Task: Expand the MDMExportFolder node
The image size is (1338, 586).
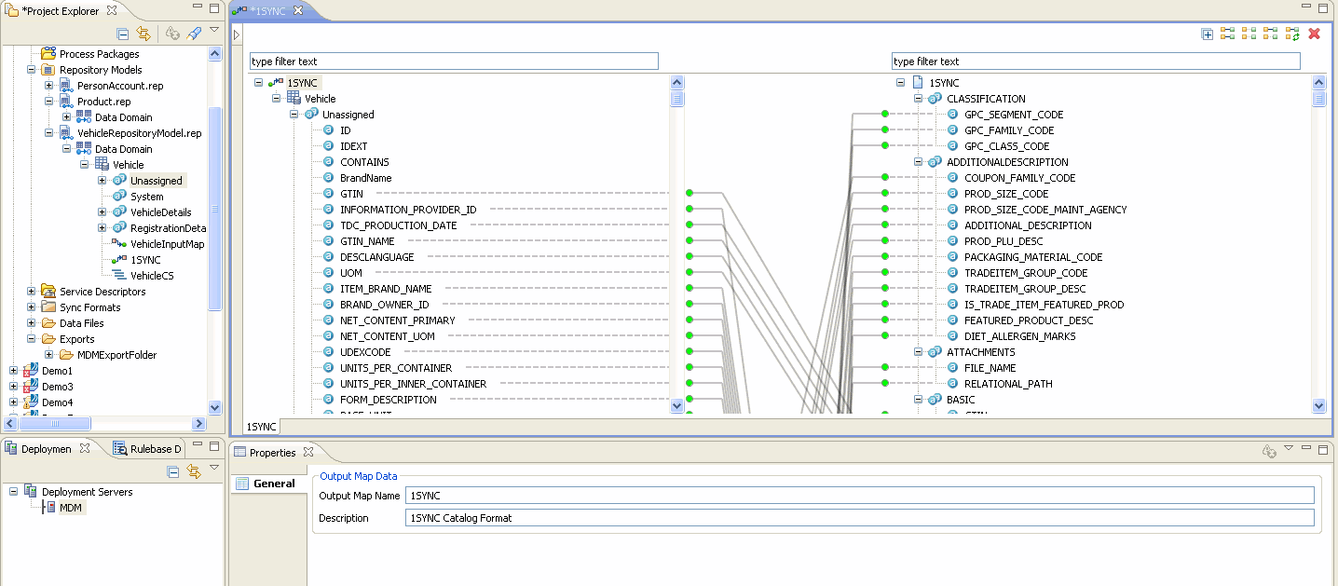Action: click(x=48, y=355)
